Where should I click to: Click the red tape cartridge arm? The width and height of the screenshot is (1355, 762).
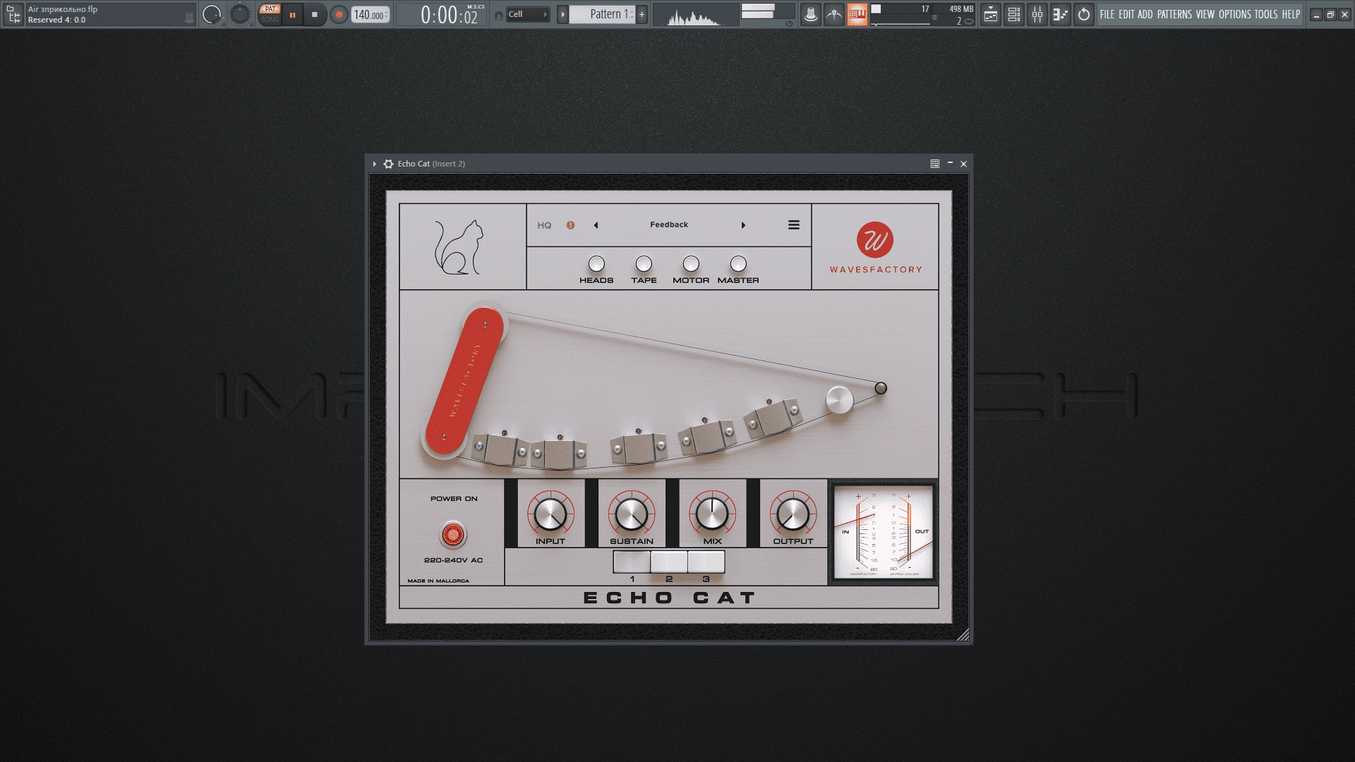point(465,382)
